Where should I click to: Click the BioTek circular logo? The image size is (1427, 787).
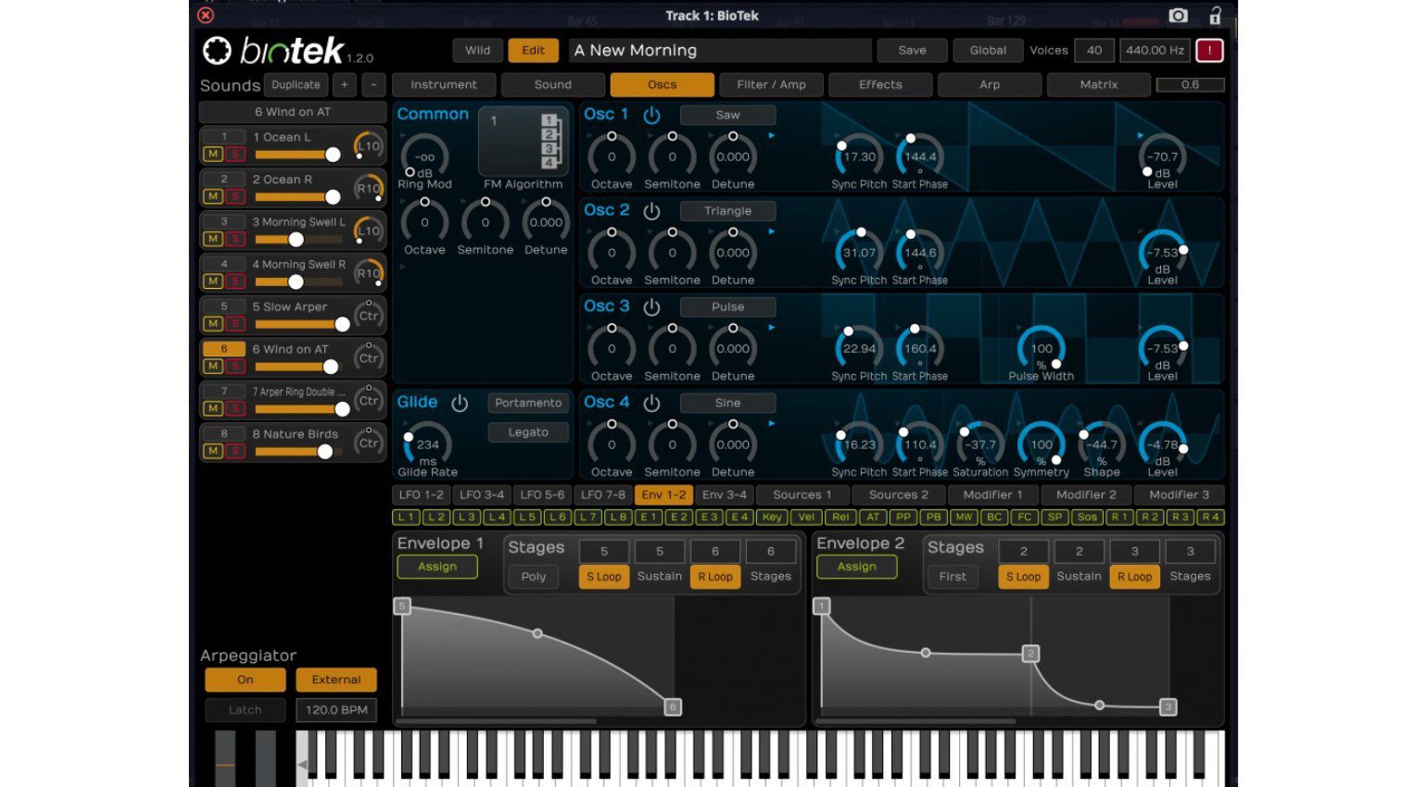(217, 51)
